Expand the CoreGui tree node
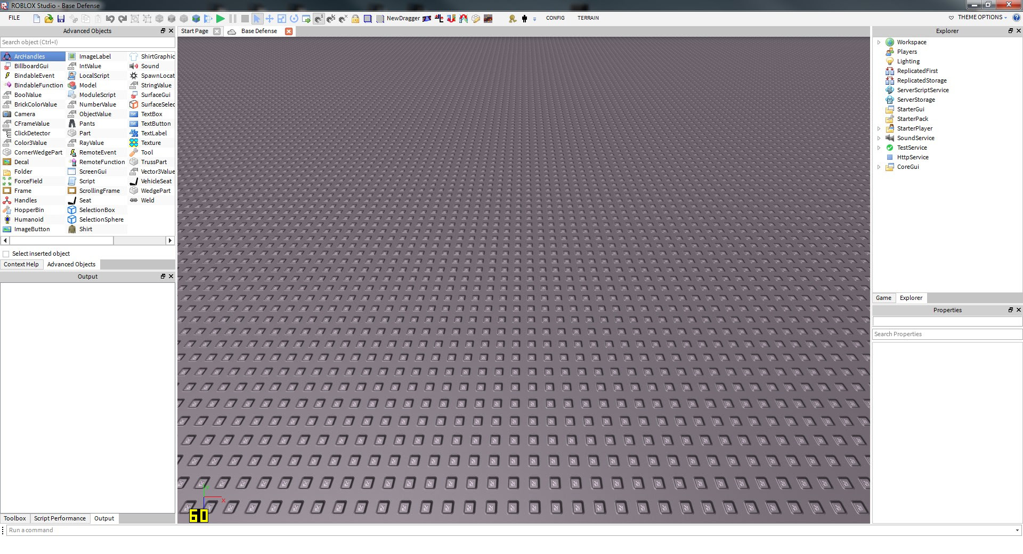 click(x=879, y=167)
